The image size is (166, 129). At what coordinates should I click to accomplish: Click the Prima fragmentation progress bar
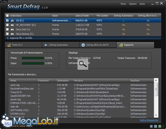click(33, 58)
